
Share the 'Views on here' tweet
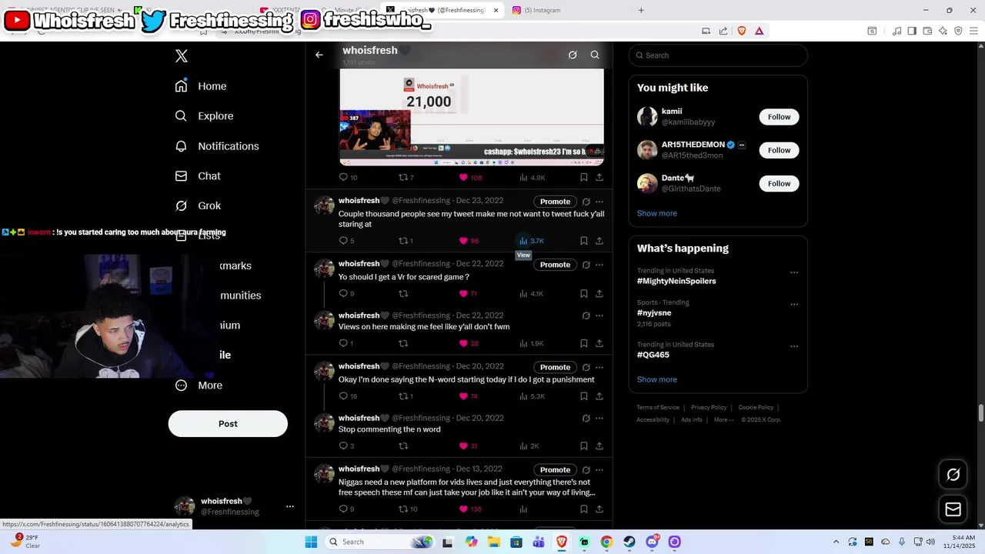point(599,344)
